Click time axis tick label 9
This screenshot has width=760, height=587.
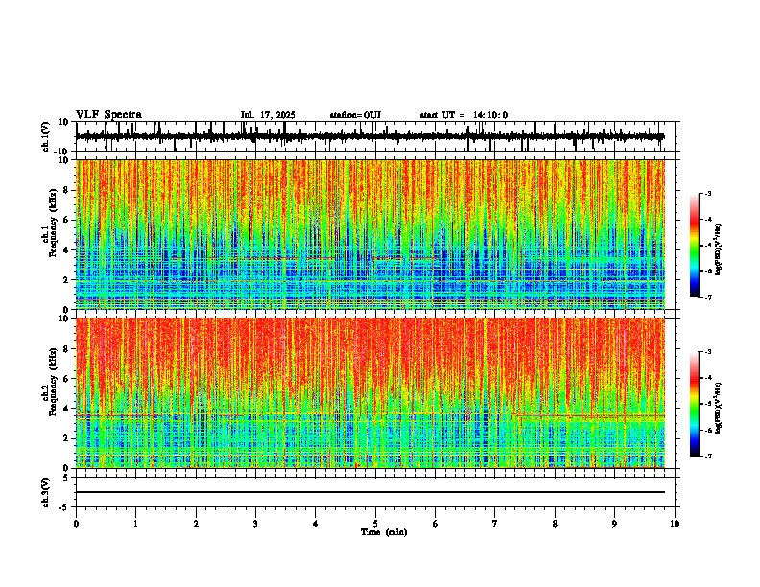tap(614, 524)
